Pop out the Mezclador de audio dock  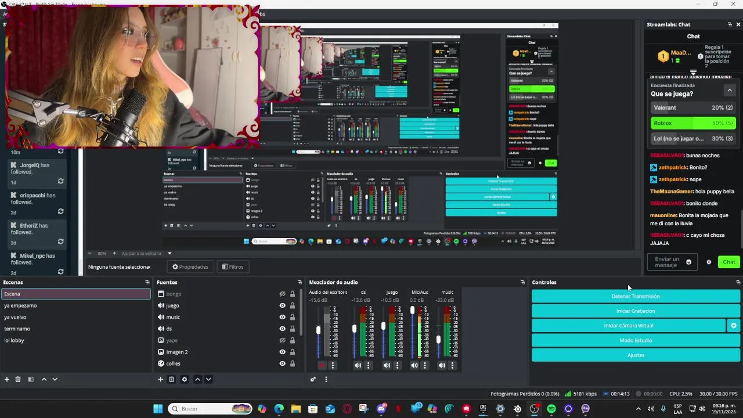[522, 282]
